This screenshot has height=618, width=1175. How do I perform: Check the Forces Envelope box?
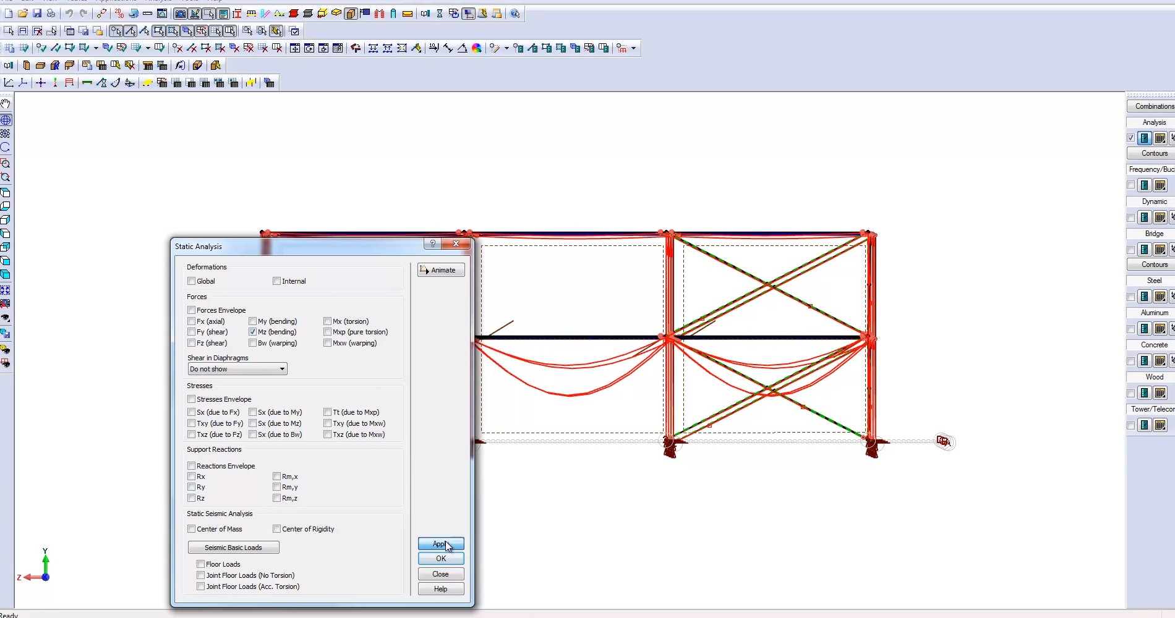tap(192, 310)
